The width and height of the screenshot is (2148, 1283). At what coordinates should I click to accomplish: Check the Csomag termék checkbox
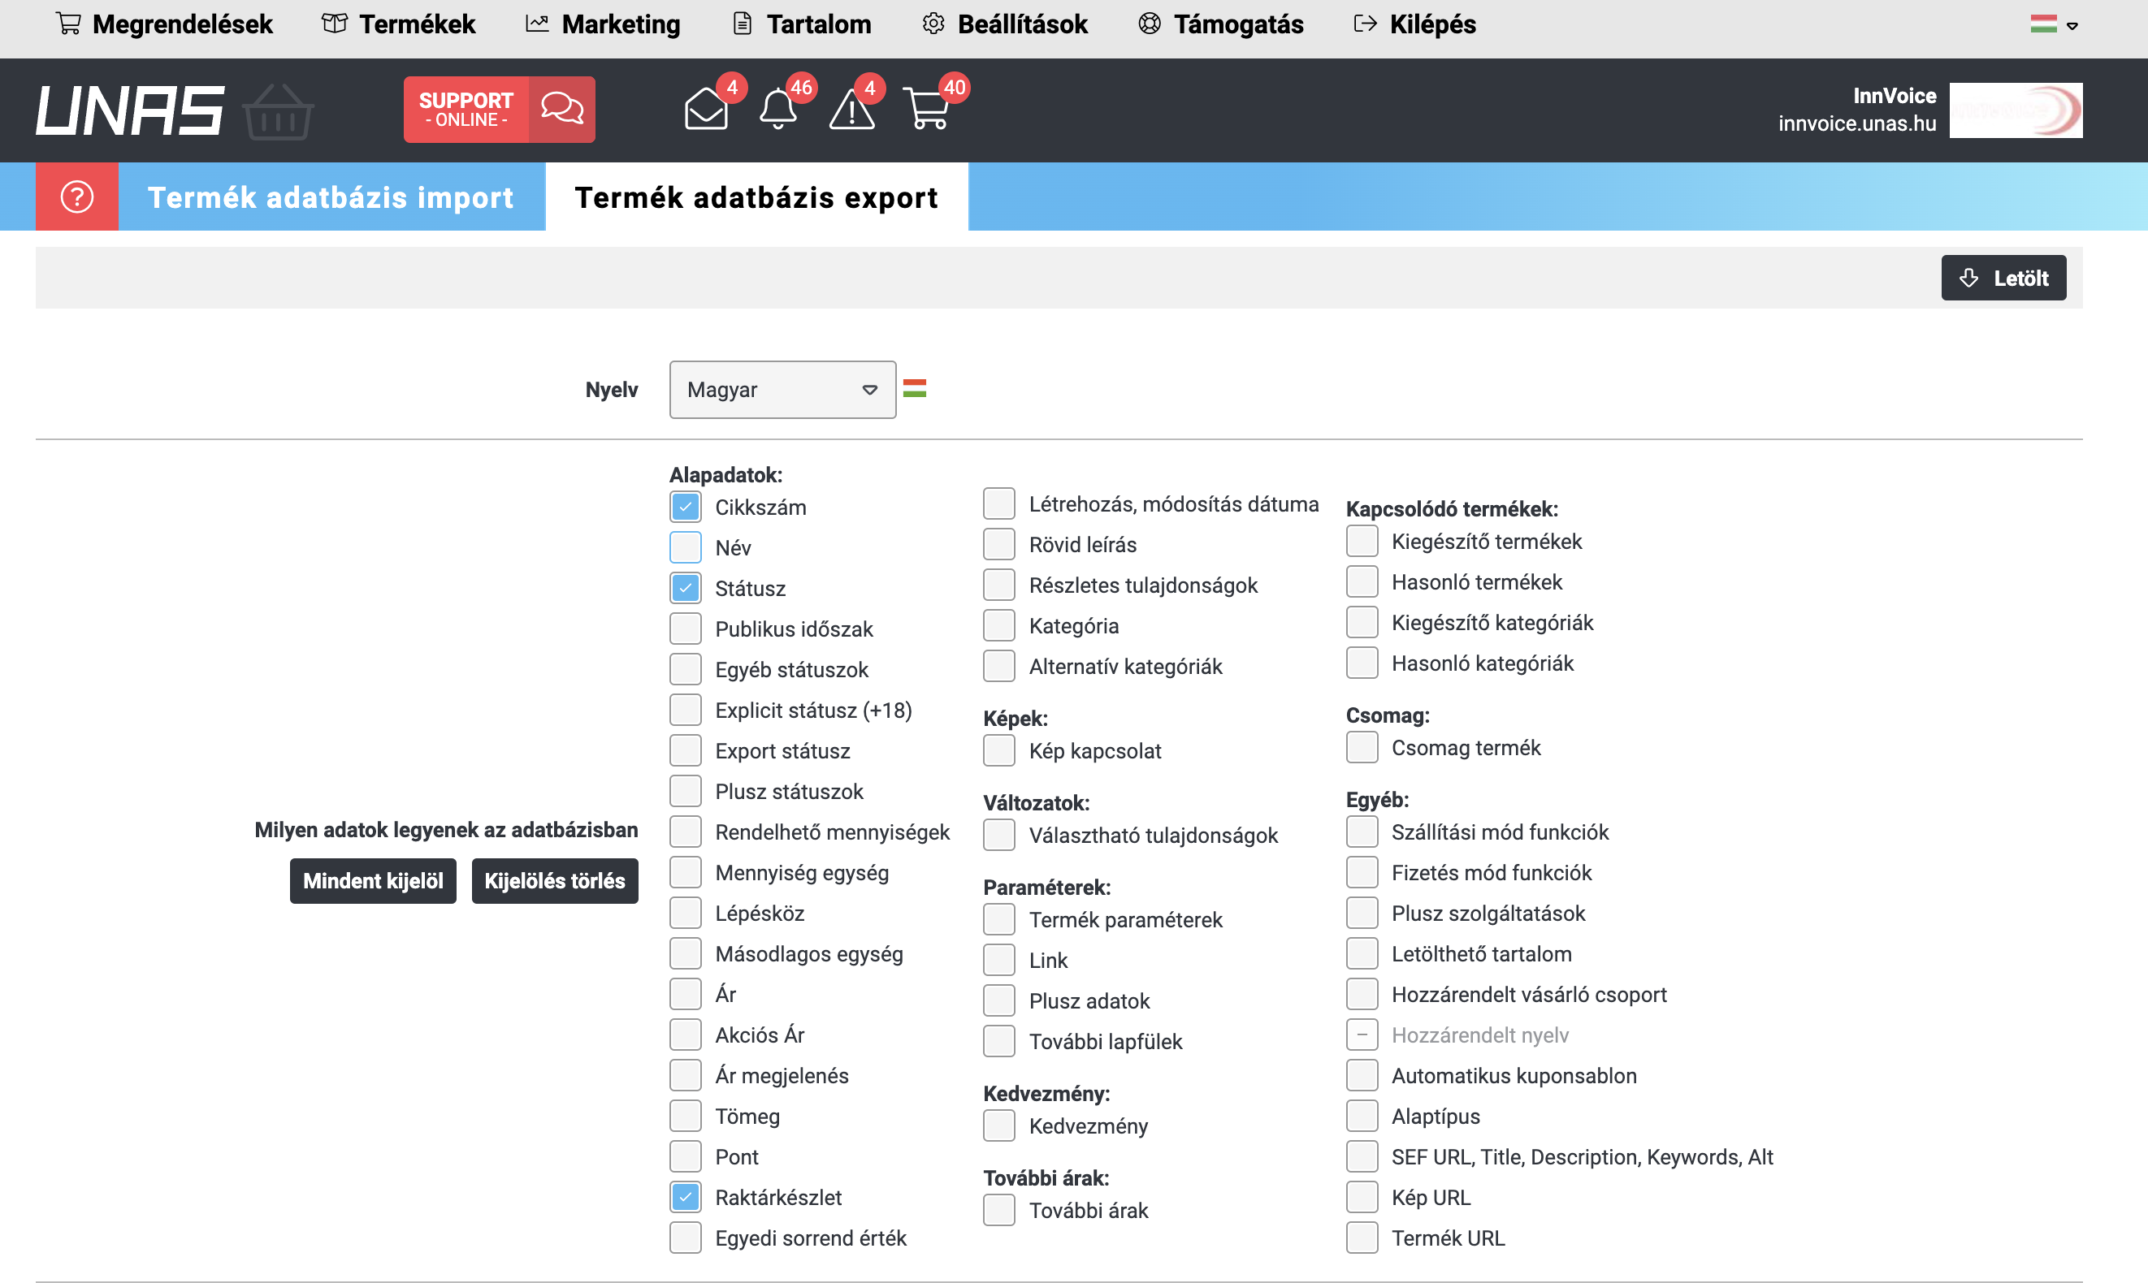1362,747
